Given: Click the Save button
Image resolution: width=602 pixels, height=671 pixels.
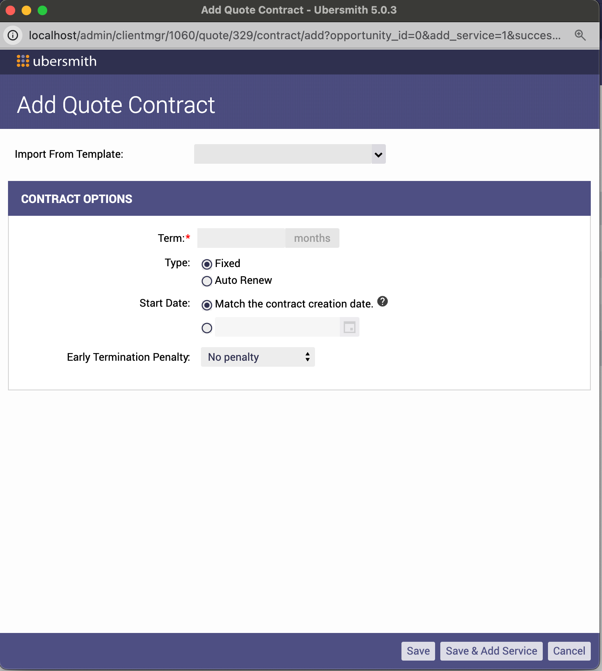Looking at the screenshot, I should [418, 651].
